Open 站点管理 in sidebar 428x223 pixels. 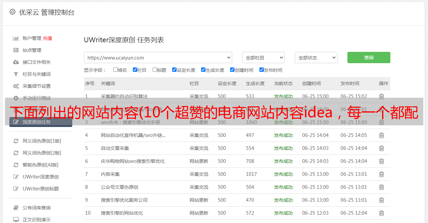32,50
